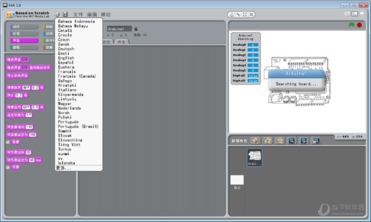Open the 帮助 Help menu

click(106, 14)
